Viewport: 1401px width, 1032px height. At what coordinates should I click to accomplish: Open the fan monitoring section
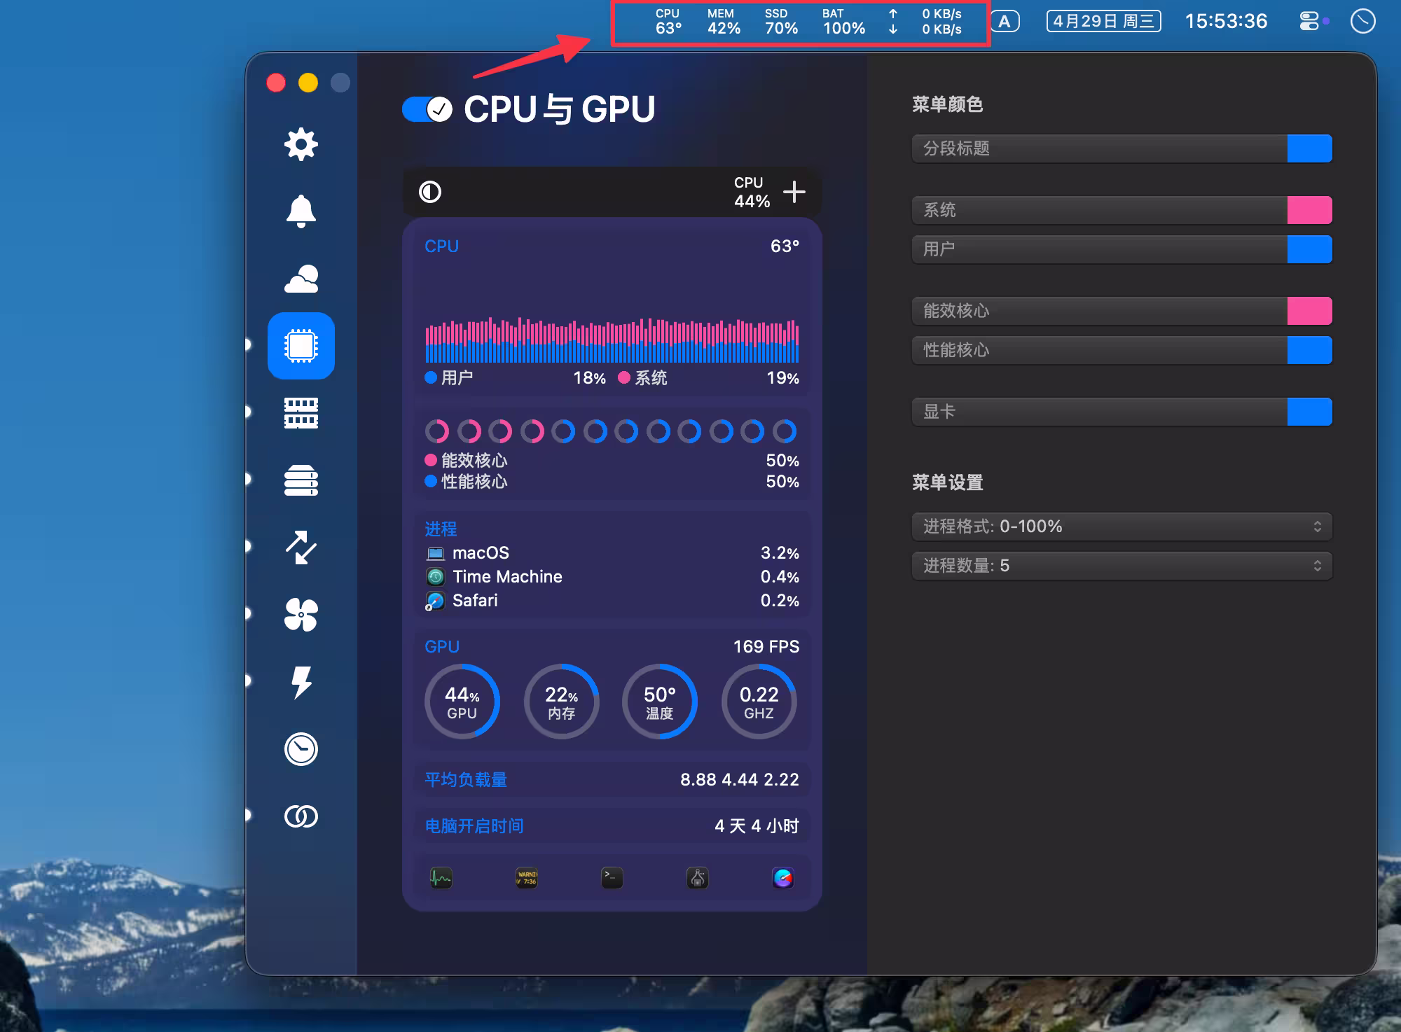coord(301,615)
